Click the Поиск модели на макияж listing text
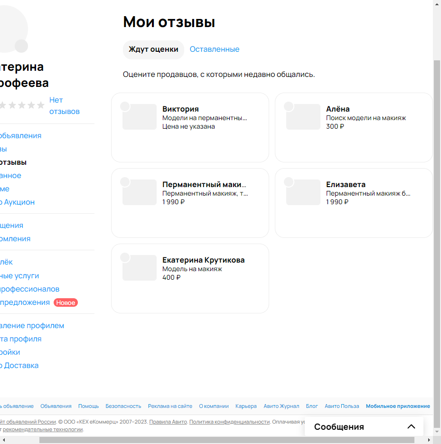Viewport: 441px width, 444px height. 366,118
